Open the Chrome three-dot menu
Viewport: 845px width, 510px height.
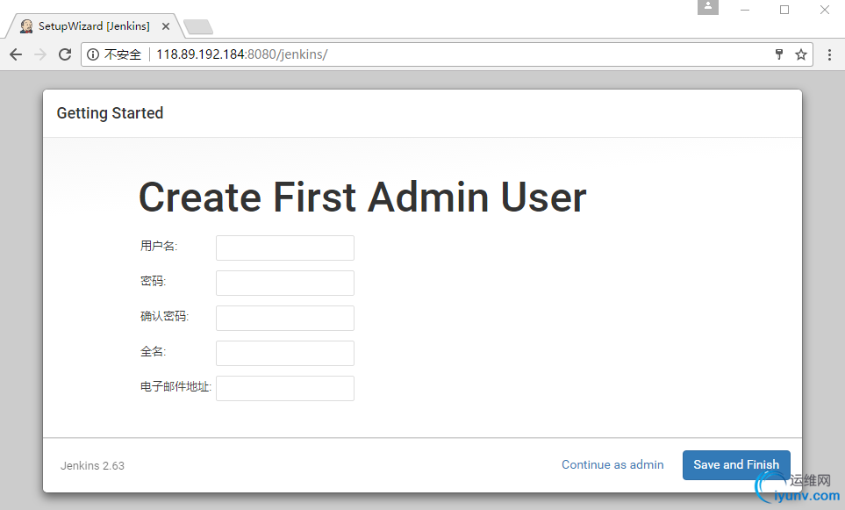[x=829, y=54]
